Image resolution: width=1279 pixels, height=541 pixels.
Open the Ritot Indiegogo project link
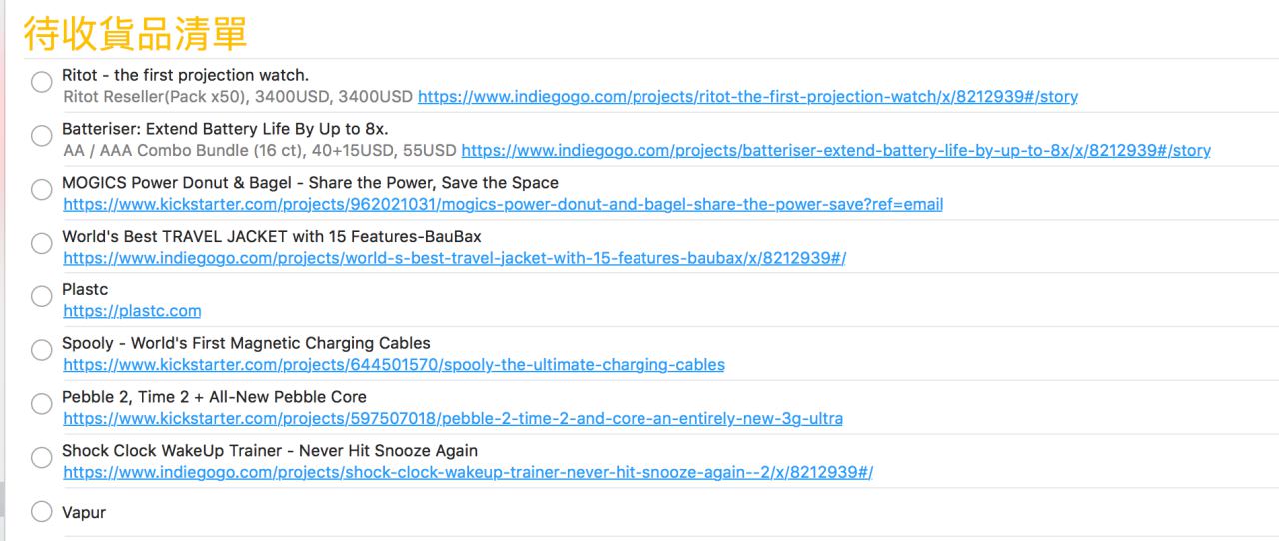point(747,97)
